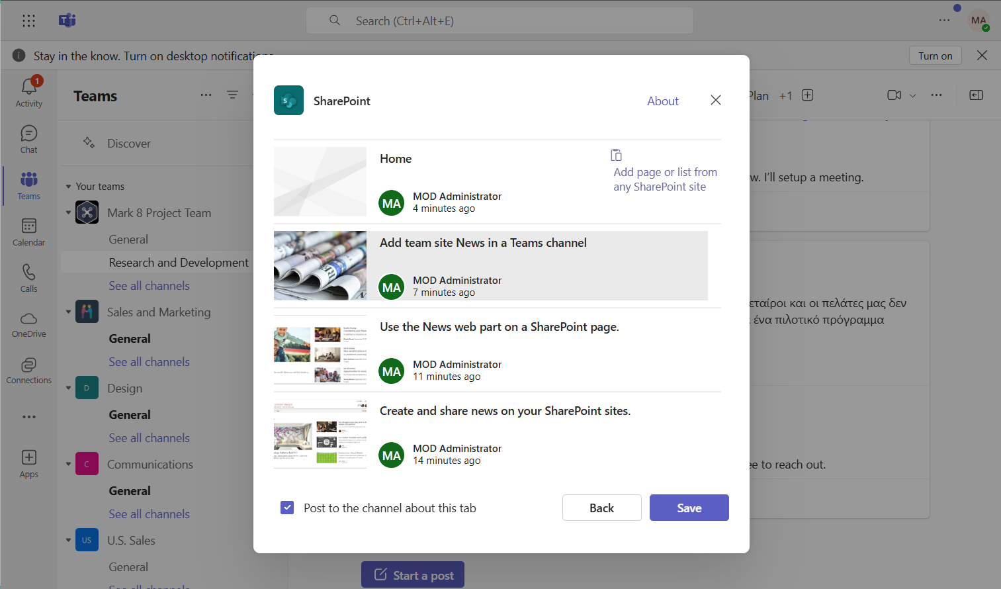Click the waffle app launcher icon
The width and height of the screenshot is (1001, 589).
(28, 21)
